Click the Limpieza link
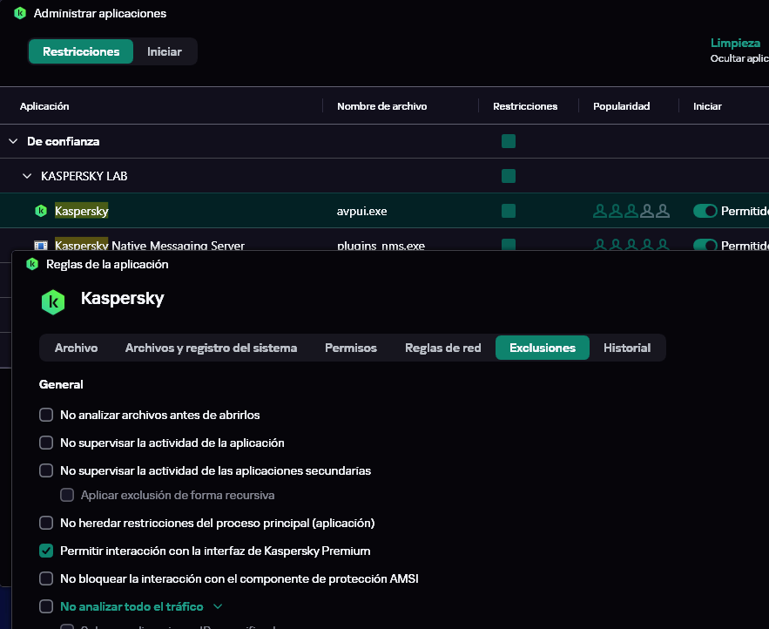Image resolution: width=769 pixels, height=629 pixels. (x=735, y=43)
